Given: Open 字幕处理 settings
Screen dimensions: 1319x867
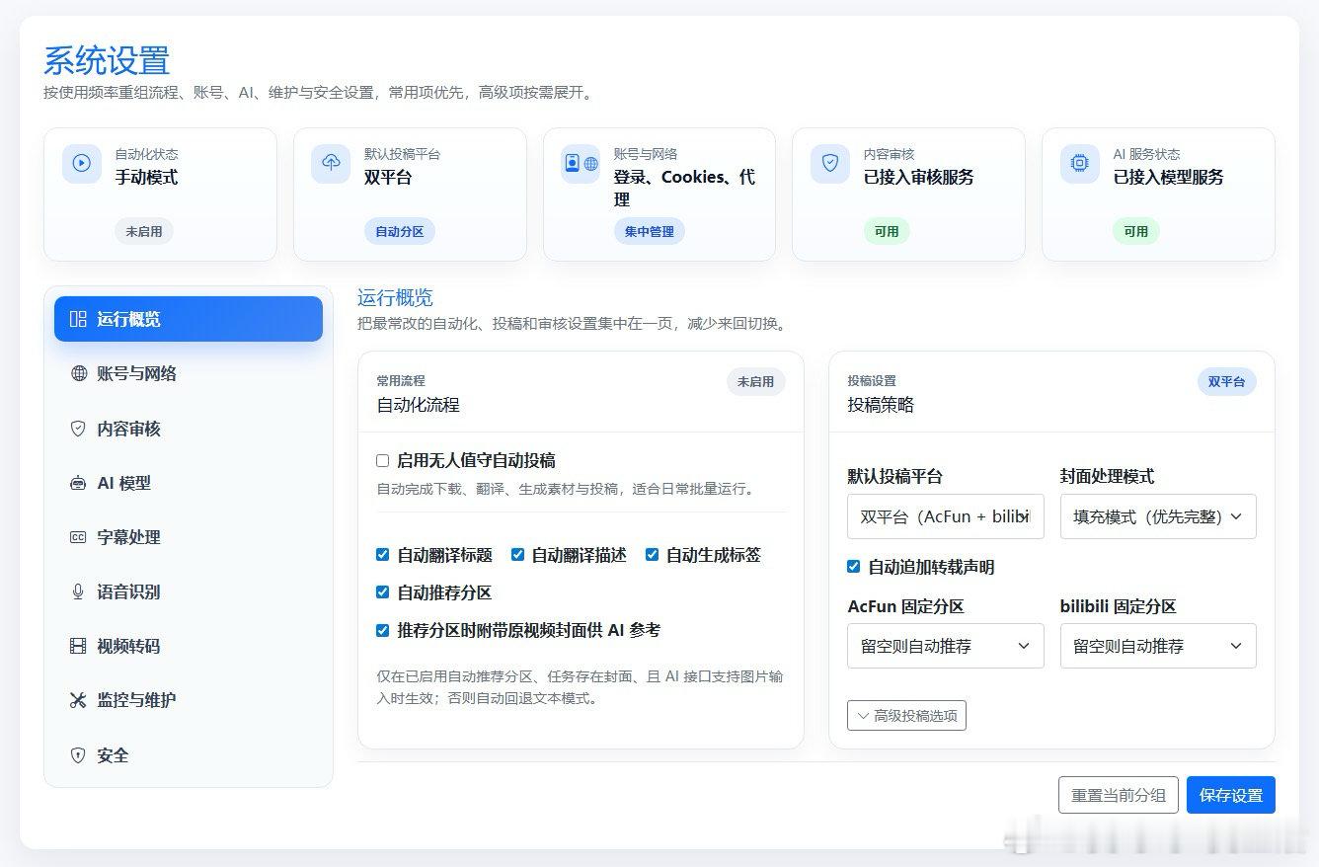Looking at the screenshot, I should [x=189, y=537].
